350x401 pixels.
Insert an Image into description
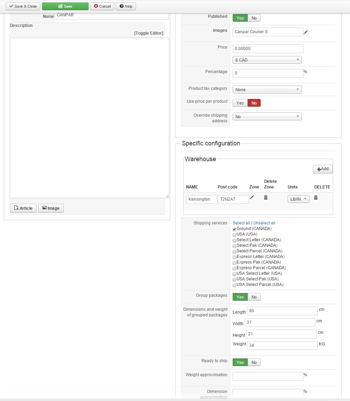click(51, 208)
